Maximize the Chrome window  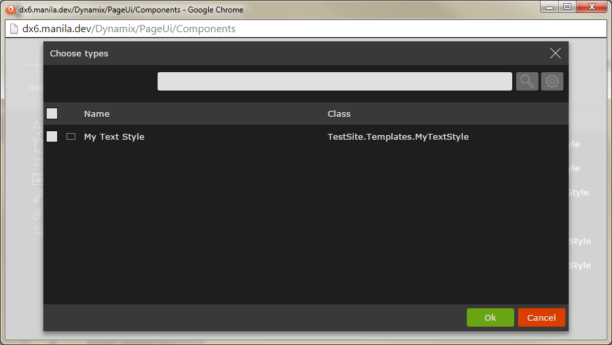[566, 7]
